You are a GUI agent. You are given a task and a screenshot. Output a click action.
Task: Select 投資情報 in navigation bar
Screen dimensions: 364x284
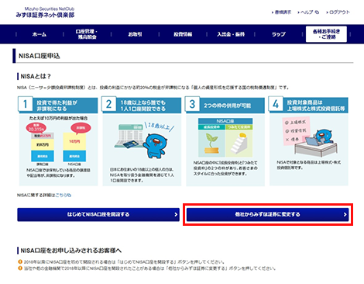click(183, 34)
